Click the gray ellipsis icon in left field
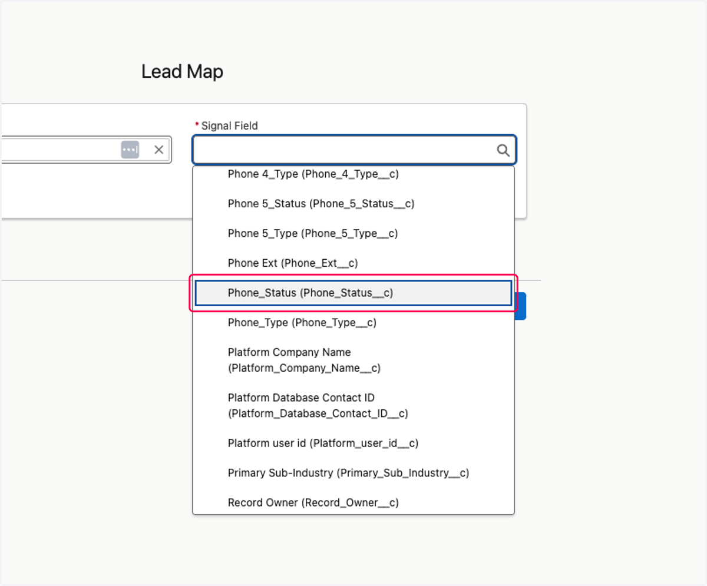Viewport: 707px width, 586px height. coord(130,150)
